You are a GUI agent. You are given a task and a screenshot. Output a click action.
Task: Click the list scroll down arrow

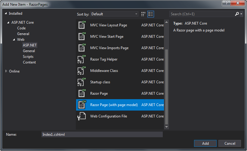click(x=166, y=127)
